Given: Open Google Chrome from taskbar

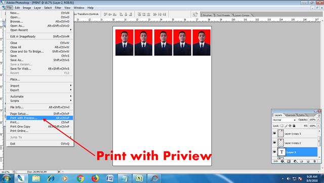Looking at the screenshot, I should point(80,178).
